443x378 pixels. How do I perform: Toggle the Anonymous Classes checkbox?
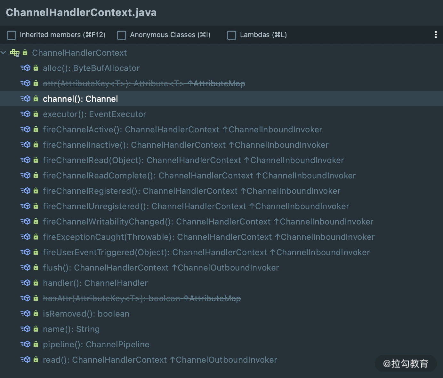122,35
